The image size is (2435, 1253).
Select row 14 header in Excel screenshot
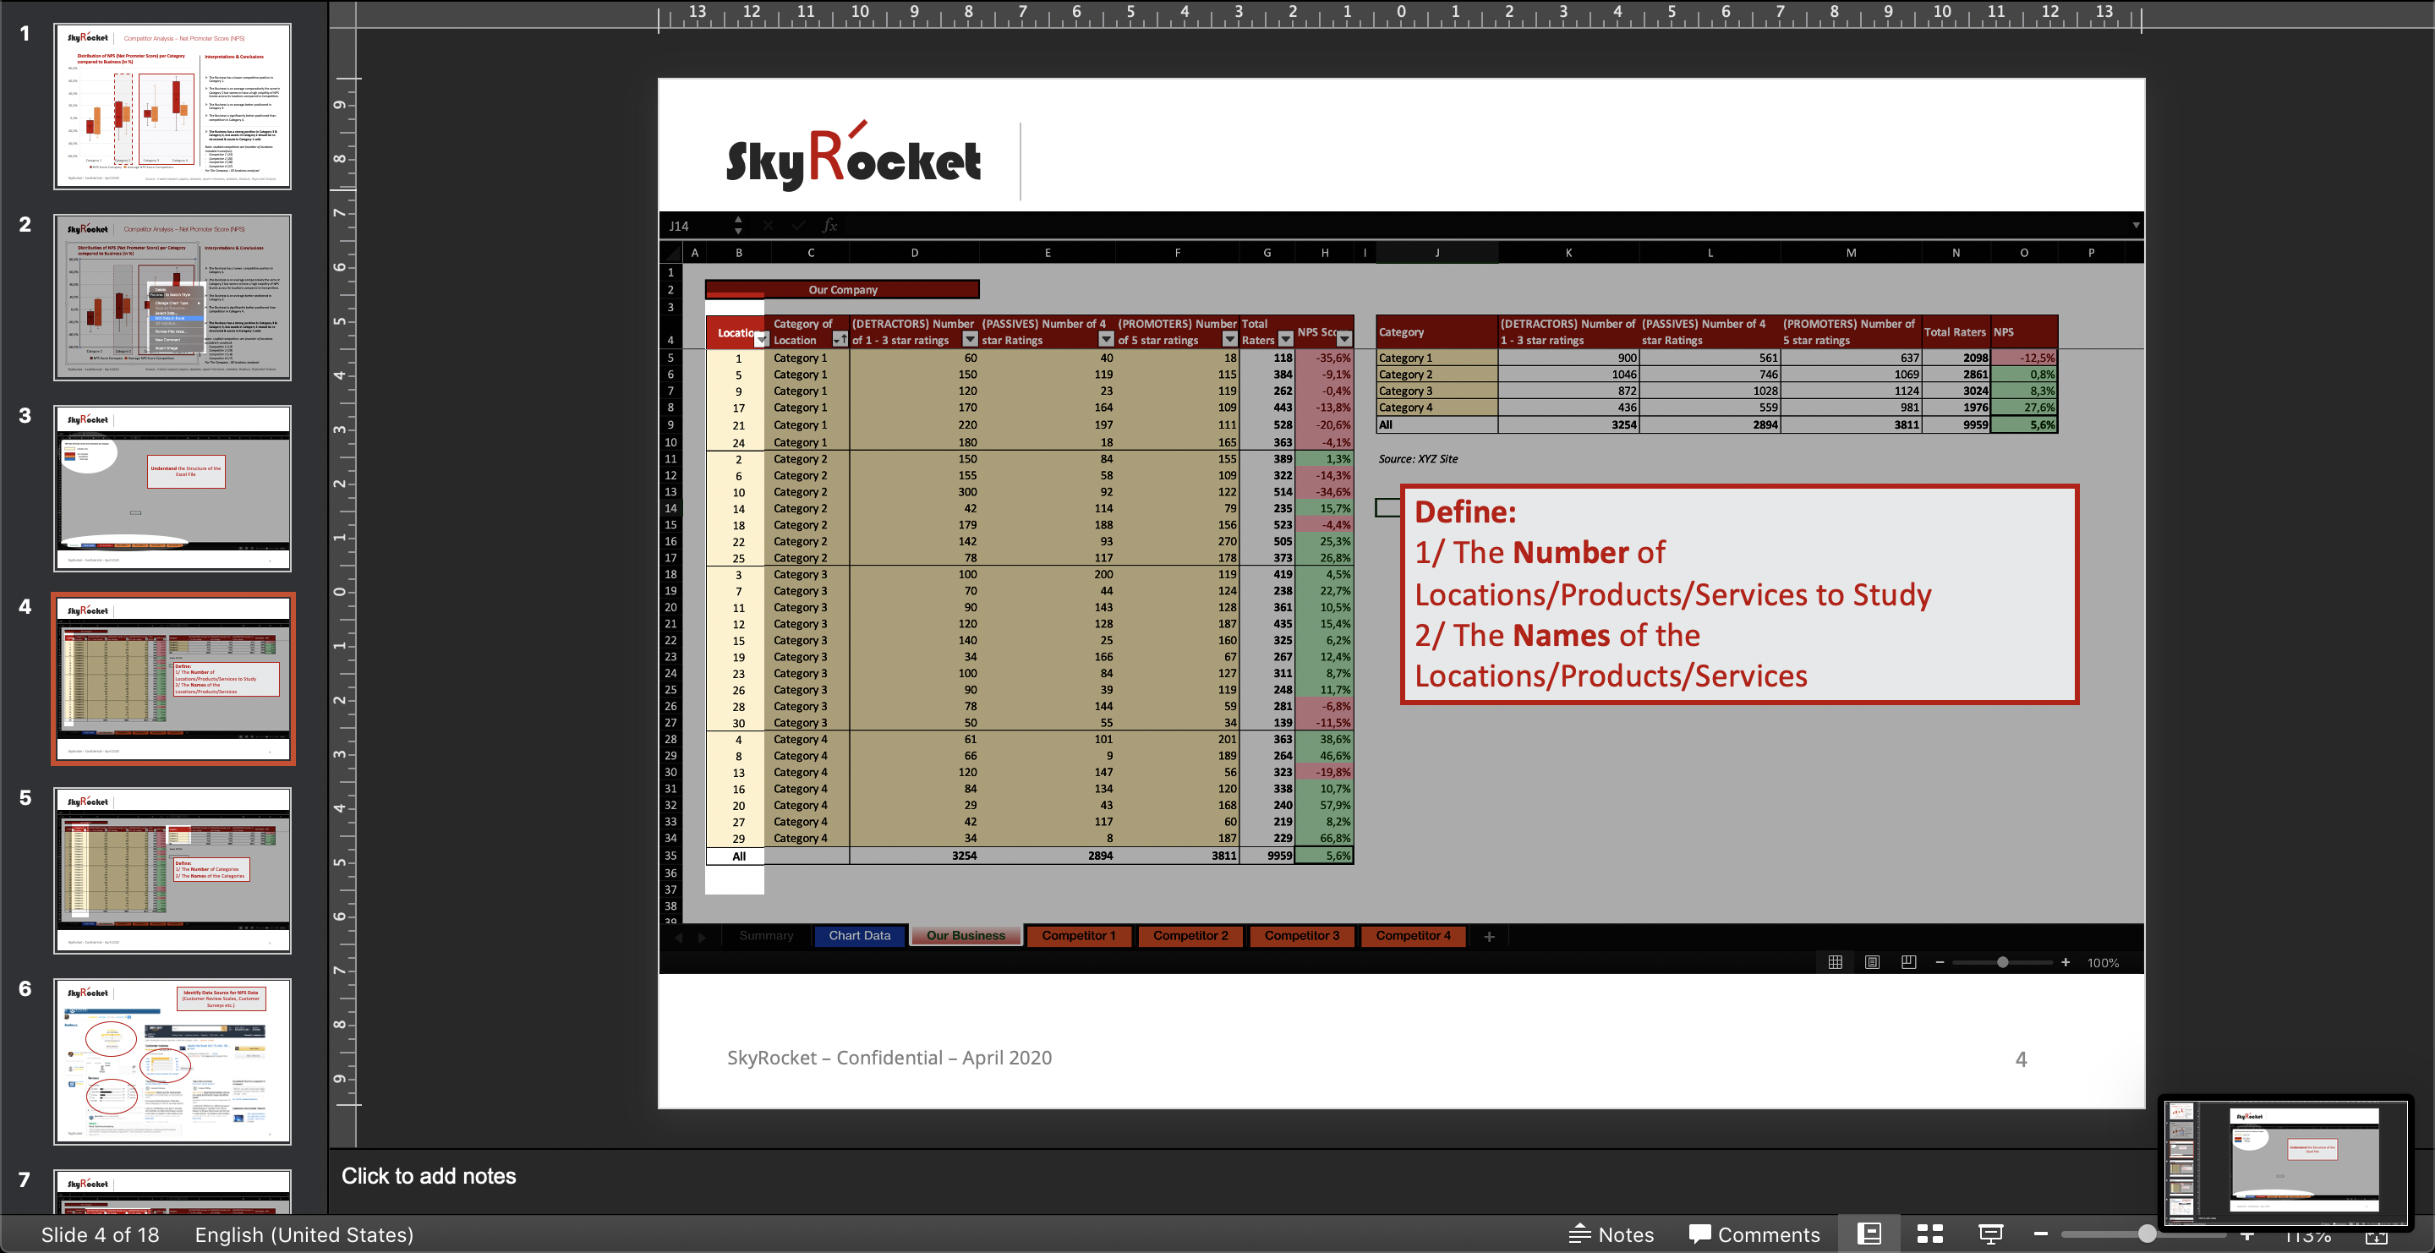click(x=670, y=508)
